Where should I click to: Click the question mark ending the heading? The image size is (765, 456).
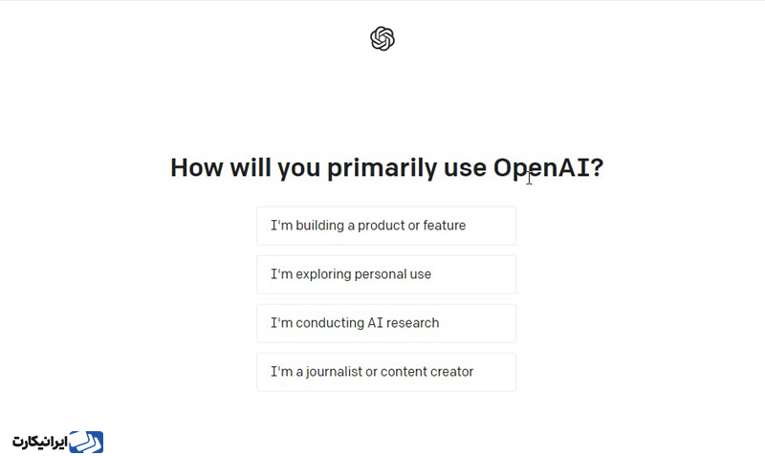pyautogui.click(x=597, y=167)
